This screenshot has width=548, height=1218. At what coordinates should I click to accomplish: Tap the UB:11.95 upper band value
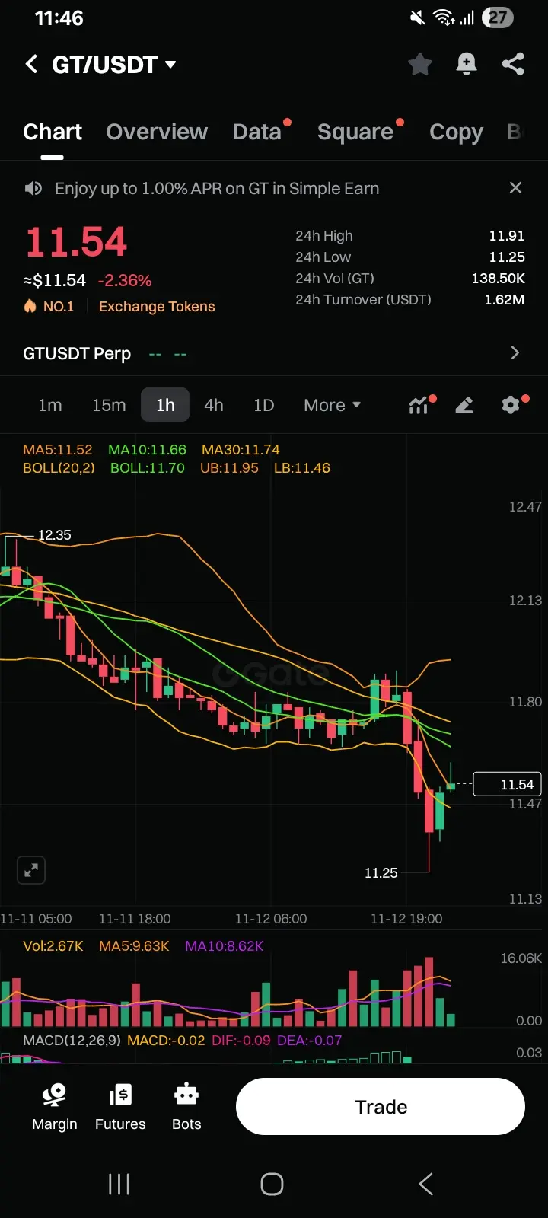tap(229, 467)
